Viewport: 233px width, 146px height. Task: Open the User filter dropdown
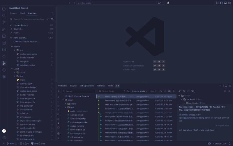coord(153,91)
